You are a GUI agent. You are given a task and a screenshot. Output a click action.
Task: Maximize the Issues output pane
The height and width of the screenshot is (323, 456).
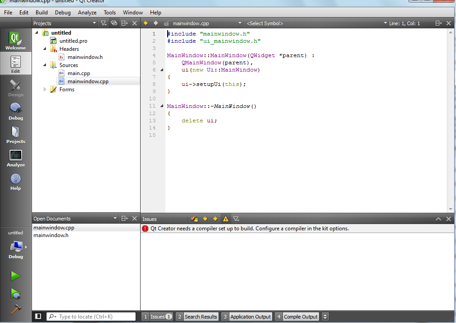point(438,219)
